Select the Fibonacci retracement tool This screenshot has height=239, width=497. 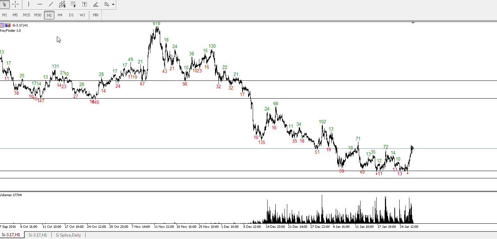(73, 5)
